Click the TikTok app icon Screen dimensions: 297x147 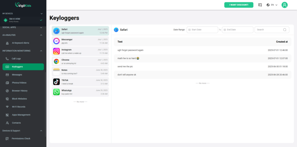[56, 82]
